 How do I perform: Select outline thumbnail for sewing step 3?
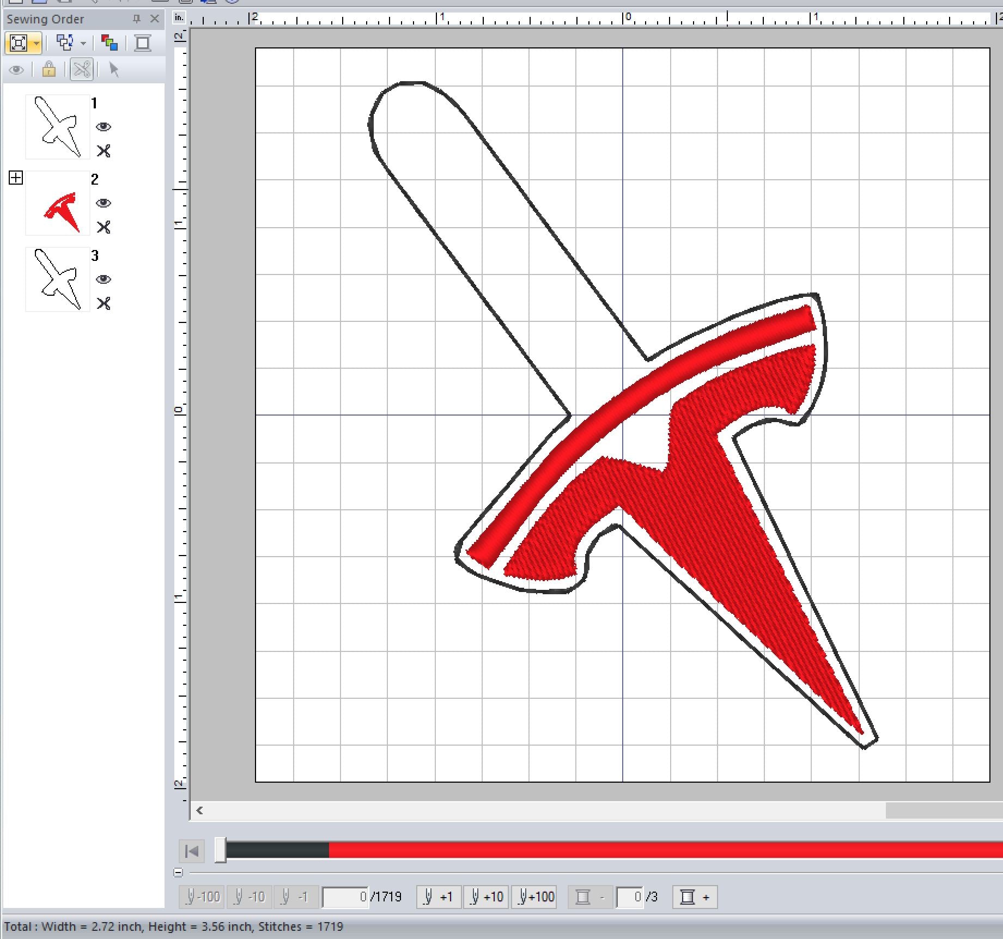[x=58, y=279]
